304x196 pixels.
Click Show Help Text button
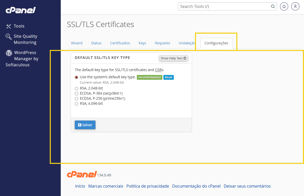(x=174, y=58)
